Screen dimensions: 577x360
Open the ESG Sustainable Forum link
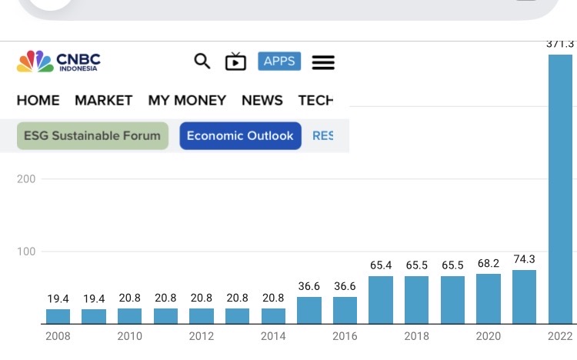point(92,136)
